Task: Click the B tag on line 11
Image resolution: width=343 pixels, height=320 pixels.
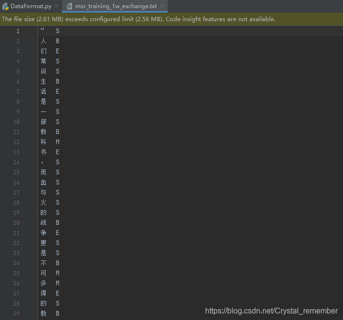Action: pos(58,132)
